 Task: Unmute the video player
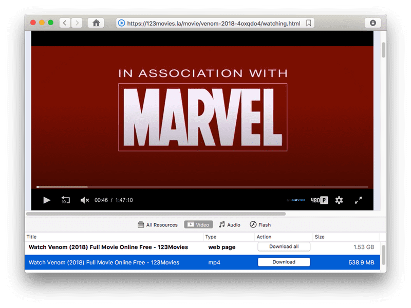[85, 200]
